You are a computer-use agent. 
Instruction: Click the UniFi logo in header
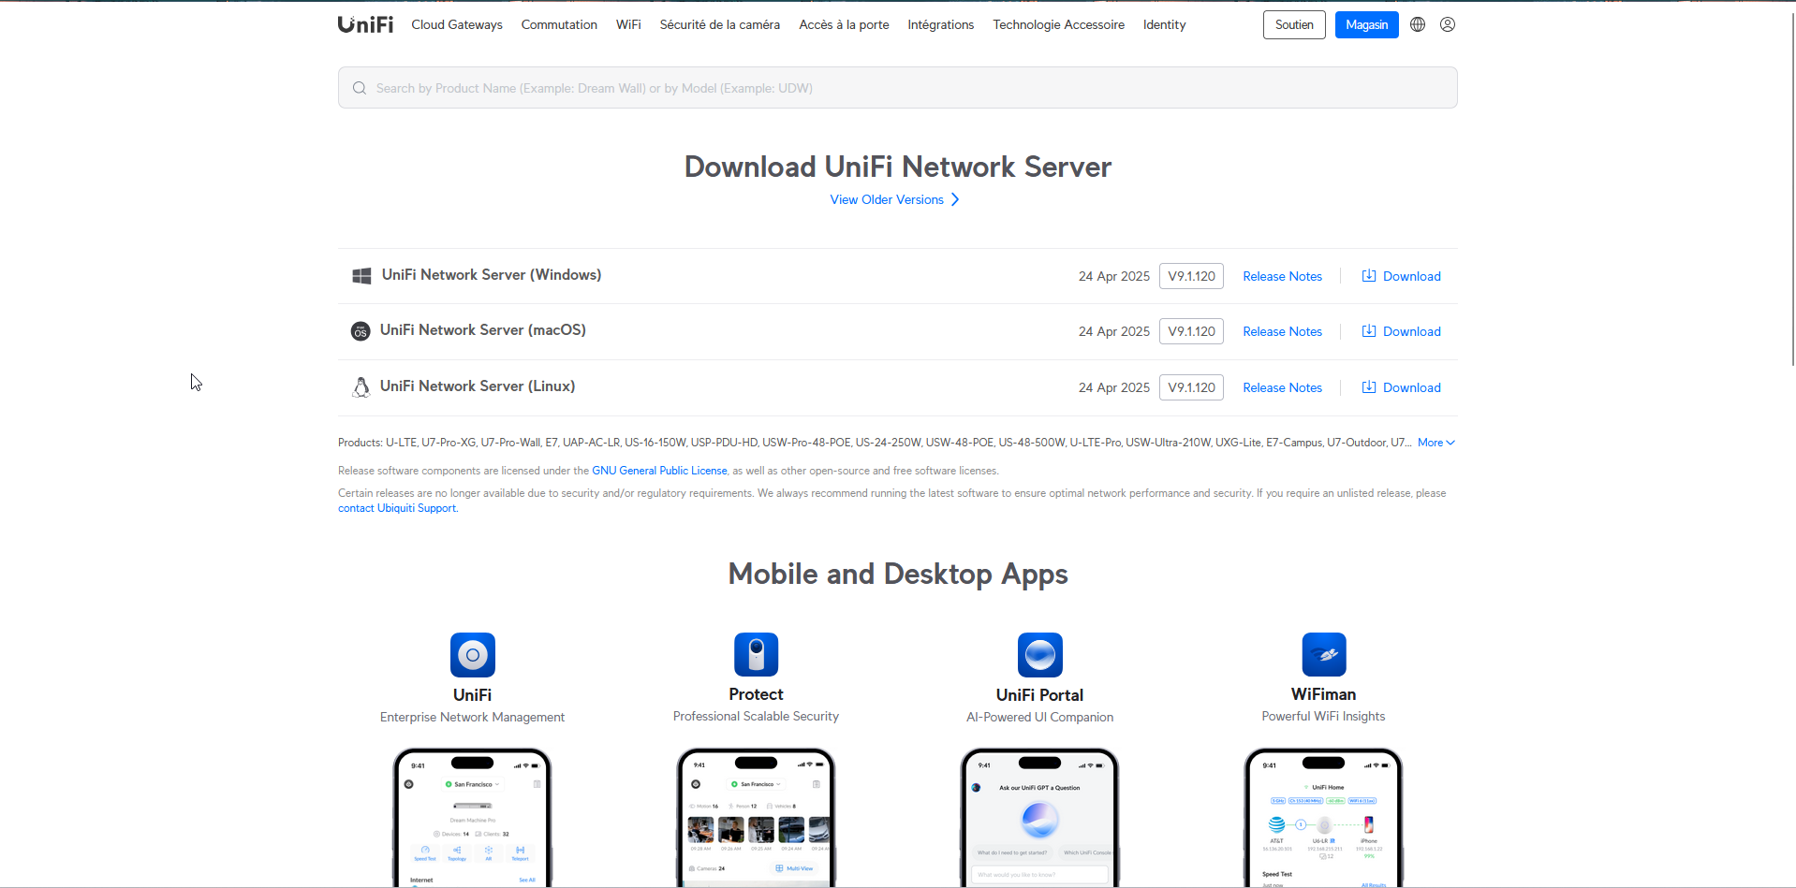[x=365, y=24]
